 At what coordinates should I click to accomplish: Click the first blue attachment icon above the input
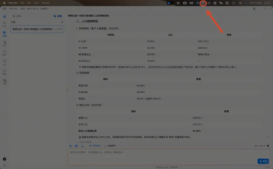(71, 146)
